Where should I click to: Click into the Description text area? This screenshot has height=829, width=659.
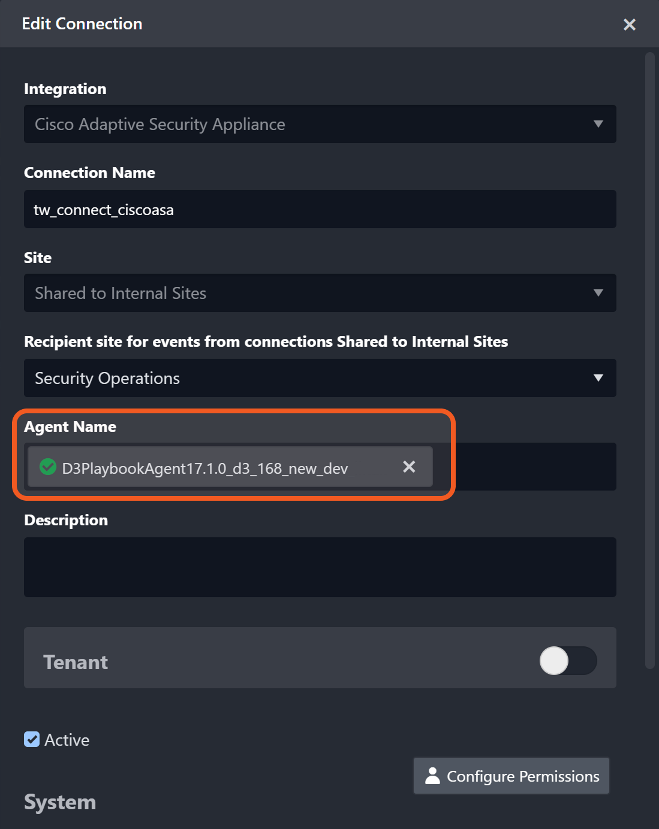(x=320, y=567)
